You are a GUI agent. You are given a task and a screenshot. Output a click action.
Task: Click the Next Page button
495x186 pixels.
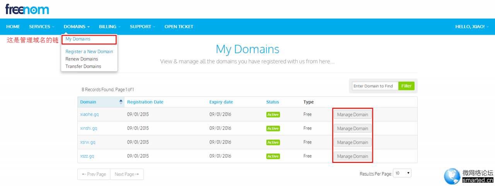[127, 174]
